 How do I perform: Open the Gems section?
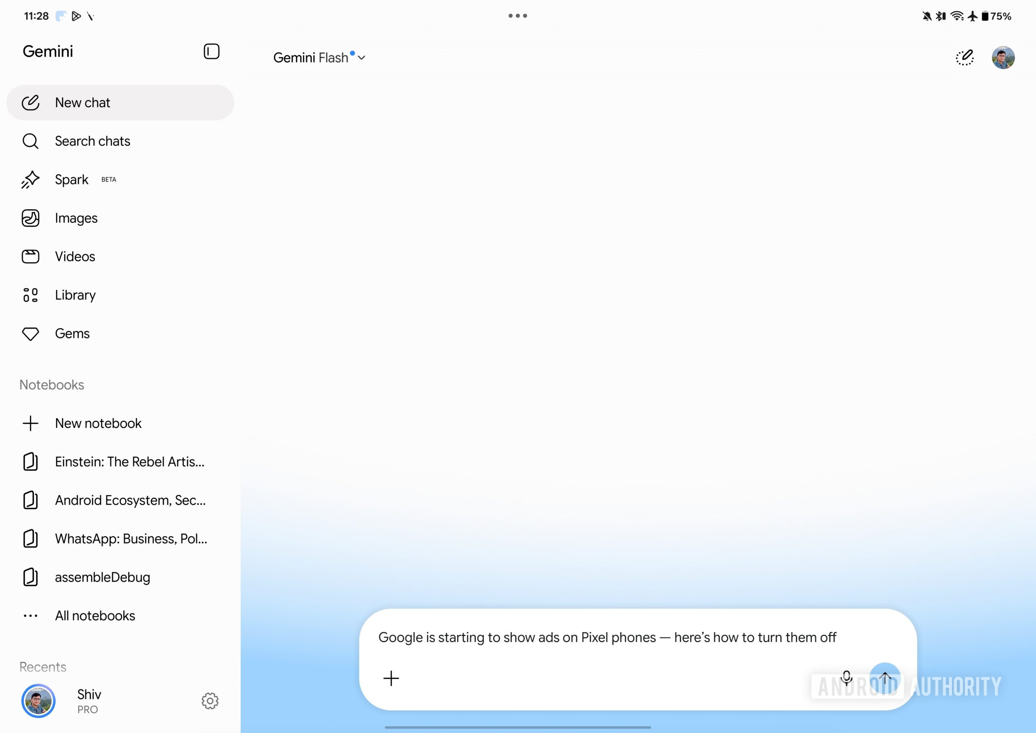(120, 334)
